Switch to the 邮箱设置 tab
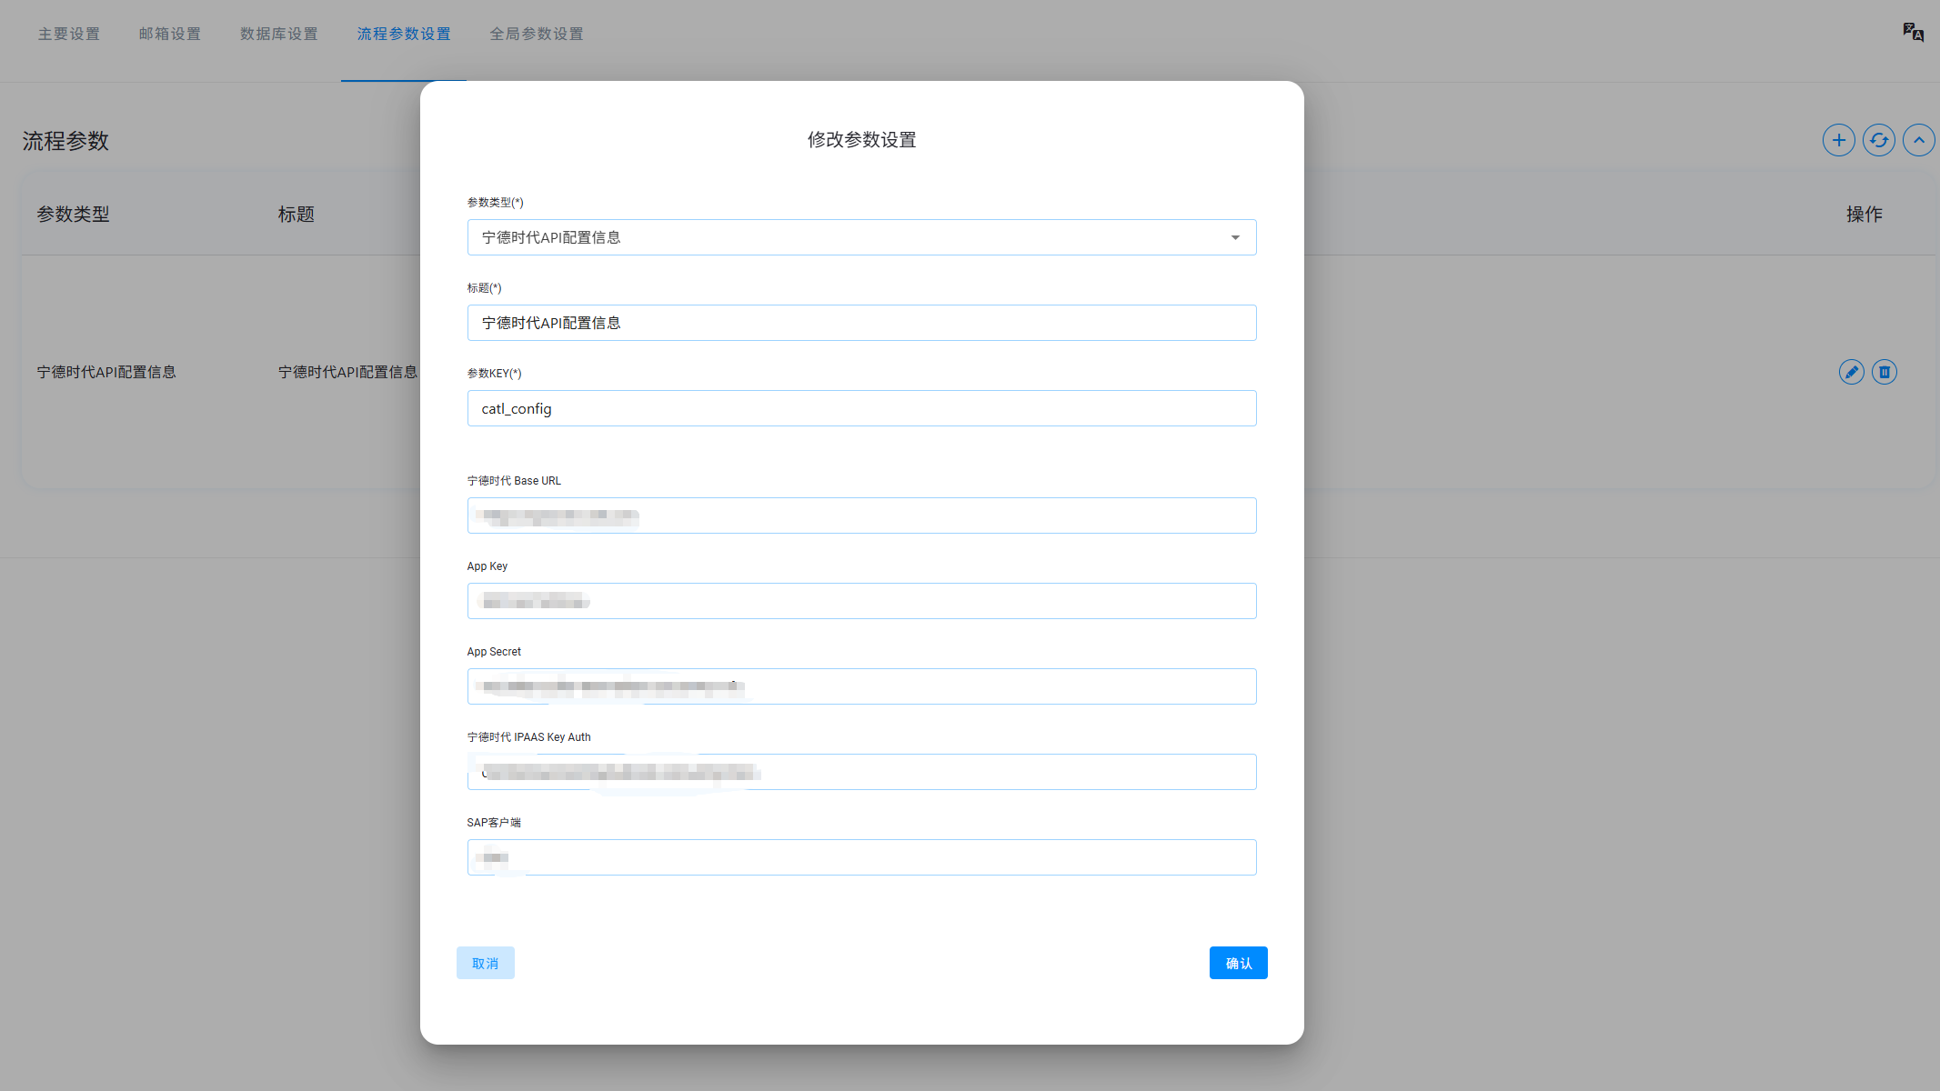 (170, 34)
